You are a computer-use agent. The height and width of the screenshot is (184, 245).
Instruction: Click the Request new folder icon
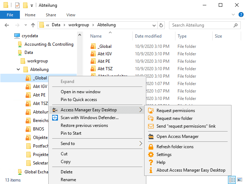click(x=151, y=118)
